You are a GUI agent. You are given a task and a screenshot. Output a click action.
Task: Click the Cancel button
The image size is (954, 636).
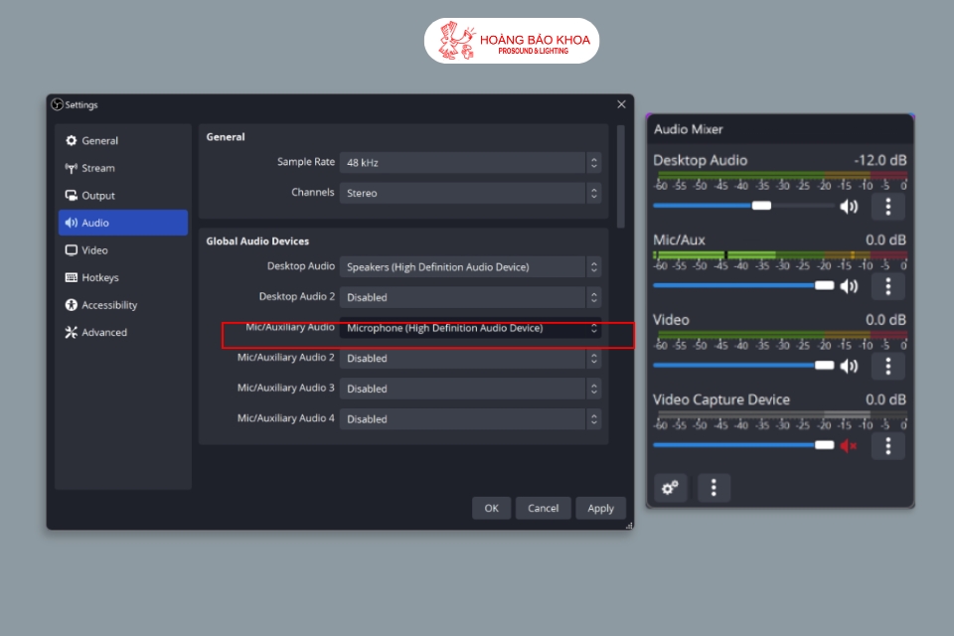pyautogui.click(x=543, y=508)
